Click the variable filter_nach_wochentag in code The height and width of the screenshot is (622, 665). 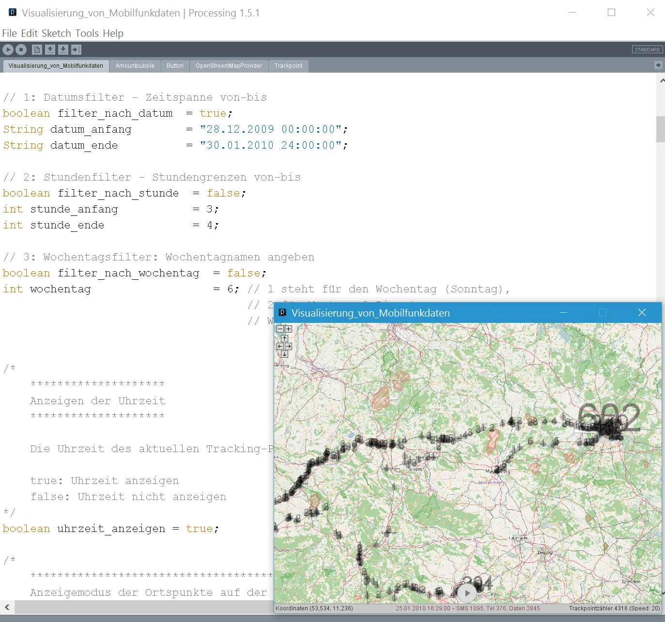point(128,273)
